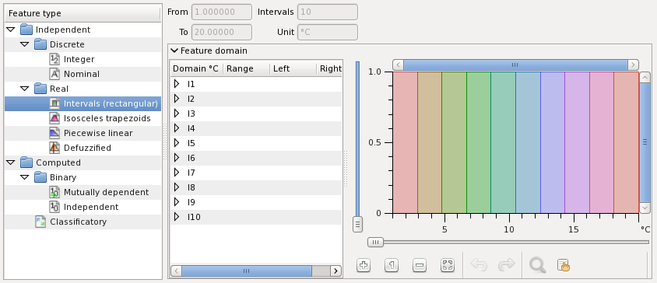Select the Mutually dependent item text
Viewport: 657px width, 283px height.
[106, 192]
